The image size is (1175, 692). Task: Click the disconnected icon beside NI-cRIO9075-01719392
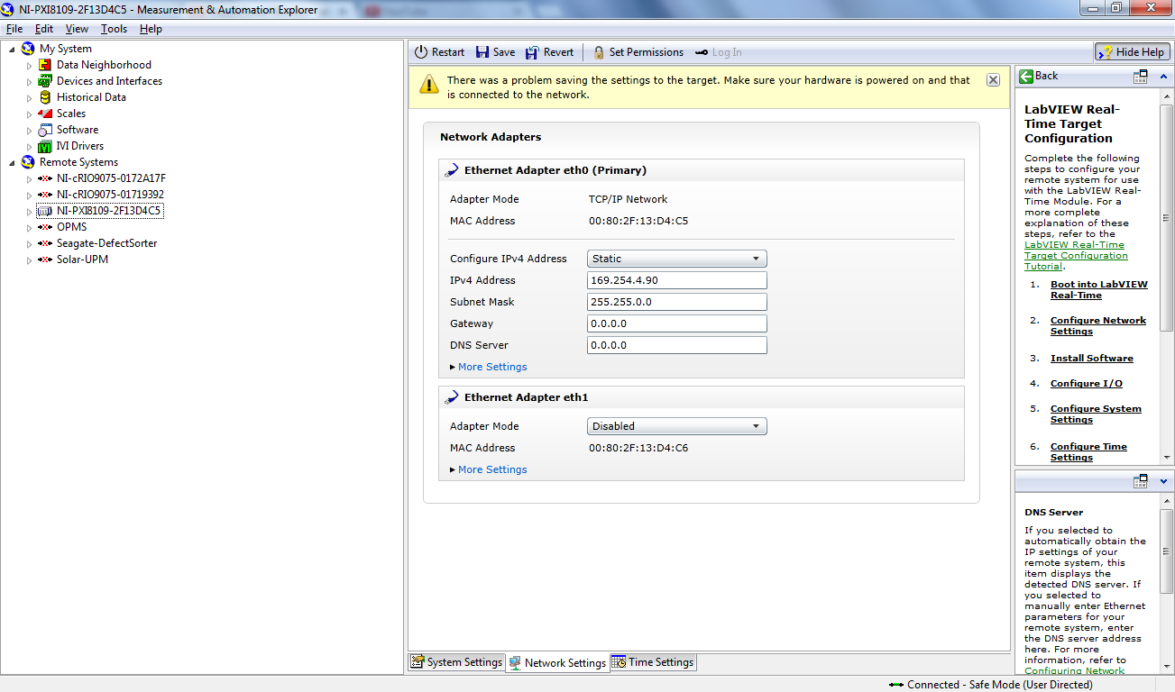(x=45, y=195)
